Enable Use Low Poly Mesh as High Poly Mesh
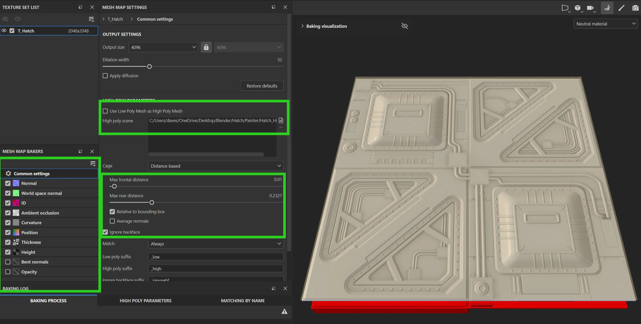This screenshot has height=324, width=641. click(x=105, y=111)
